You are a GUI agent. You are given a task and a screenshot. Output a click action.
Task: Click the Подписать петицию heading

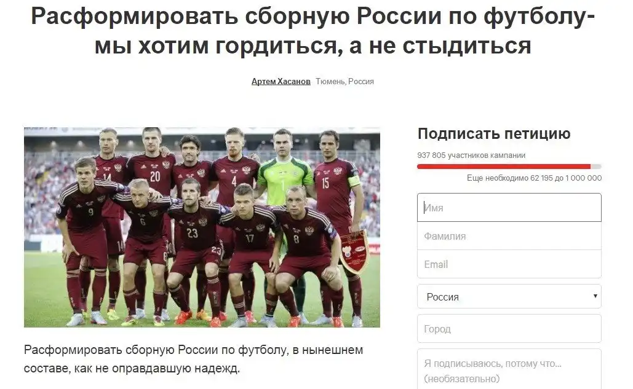[494, 133]
